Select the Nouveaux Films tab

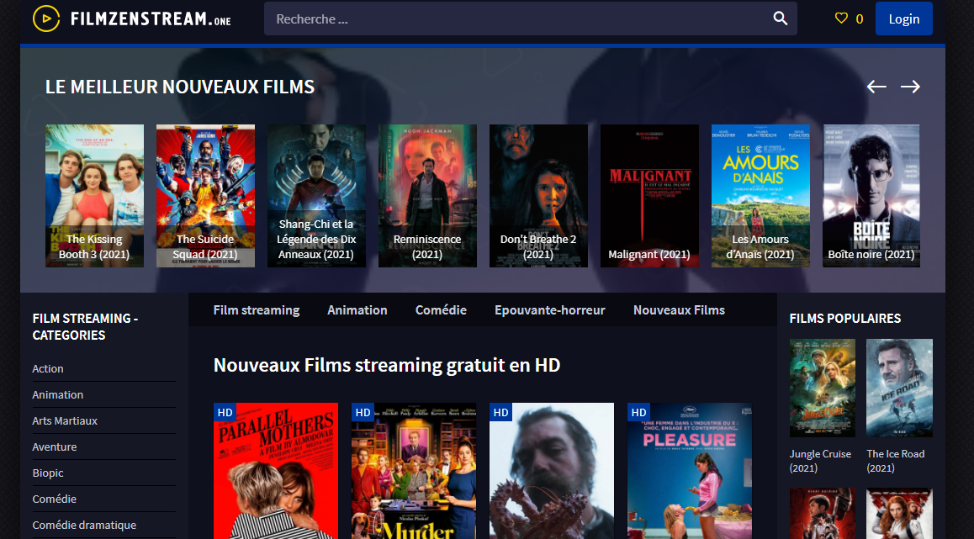tap(679, 310)
